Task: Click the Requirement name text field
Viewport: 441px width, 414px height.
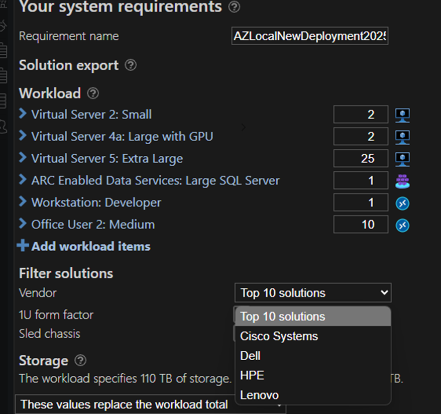Action: (x=310, y=36)
